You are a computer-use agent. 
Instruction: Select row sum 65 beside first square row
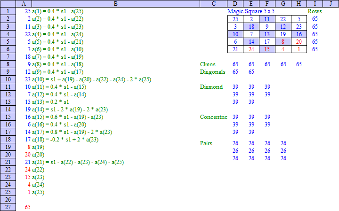[315, 19]
